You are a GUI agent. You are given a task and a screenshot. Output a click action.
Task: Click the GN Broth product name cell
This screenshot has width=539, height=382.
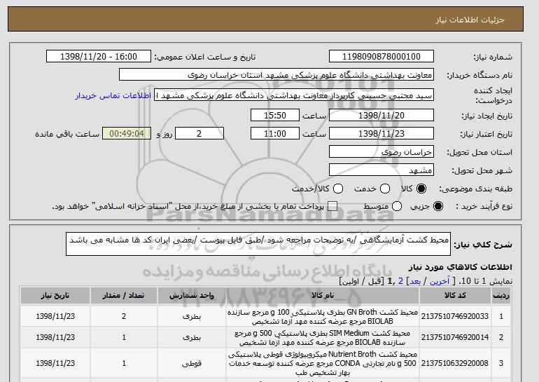(323, 317)
